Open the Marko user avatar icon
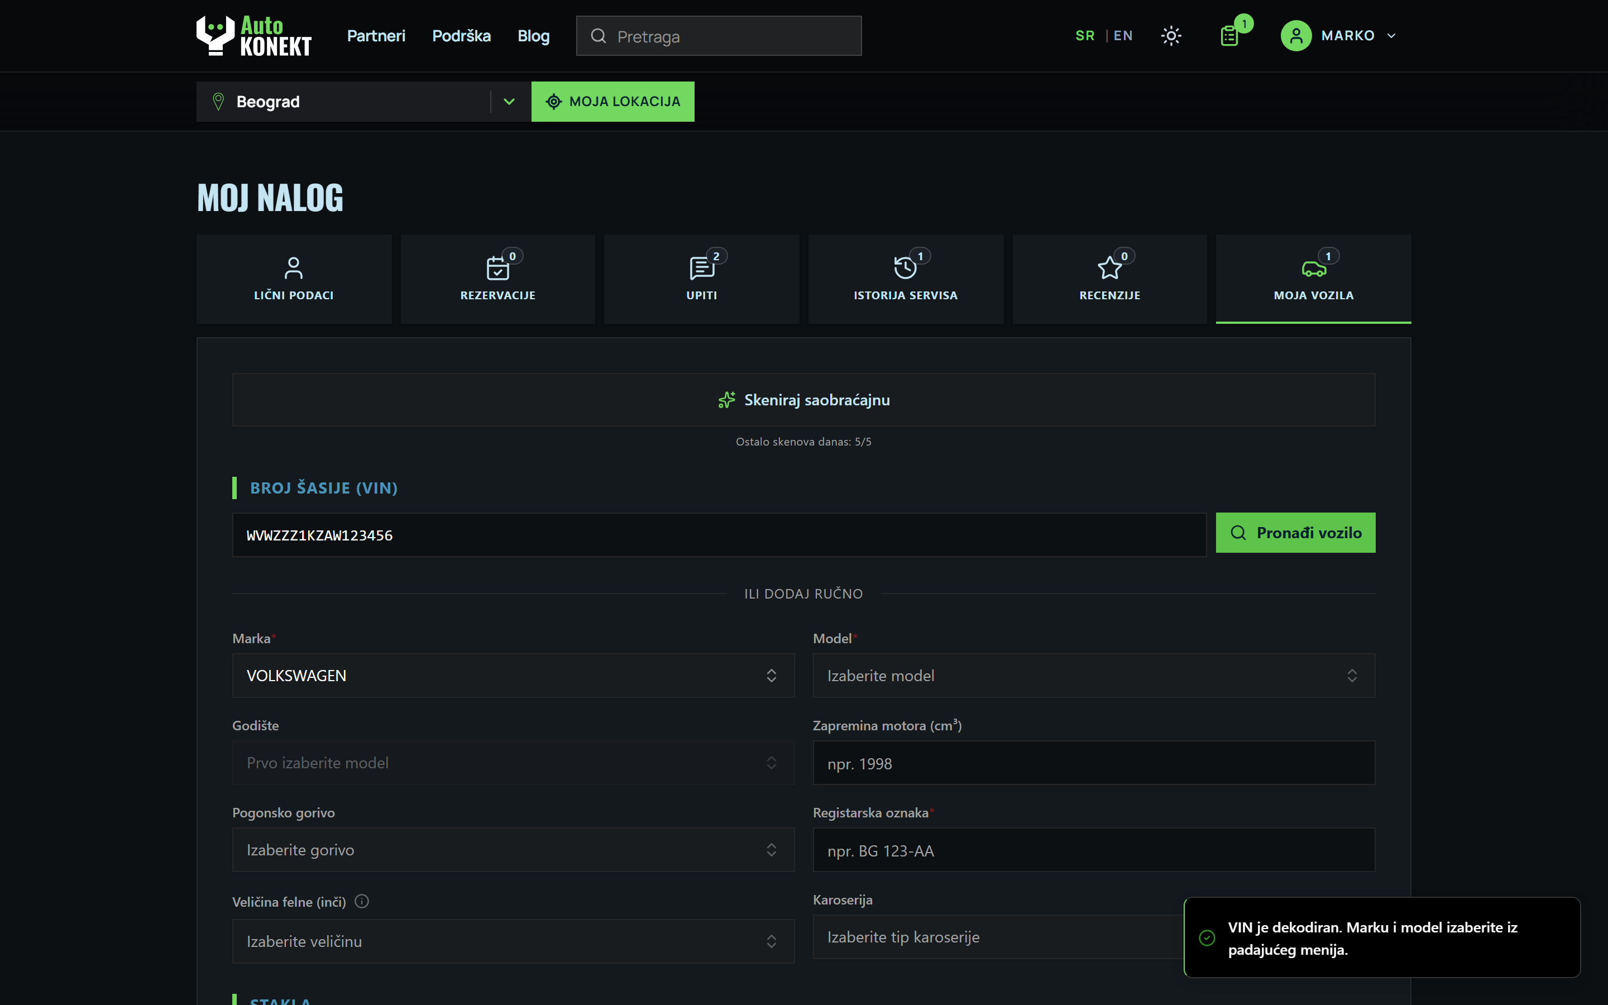This screenshot has width=1608, height=1005. [x=1296, y=36]
